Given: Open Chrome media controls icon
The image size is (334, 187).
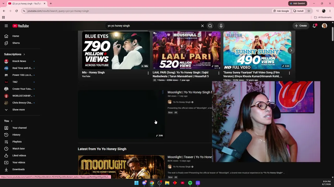Looking at the screenshot, I should point(317,11).
